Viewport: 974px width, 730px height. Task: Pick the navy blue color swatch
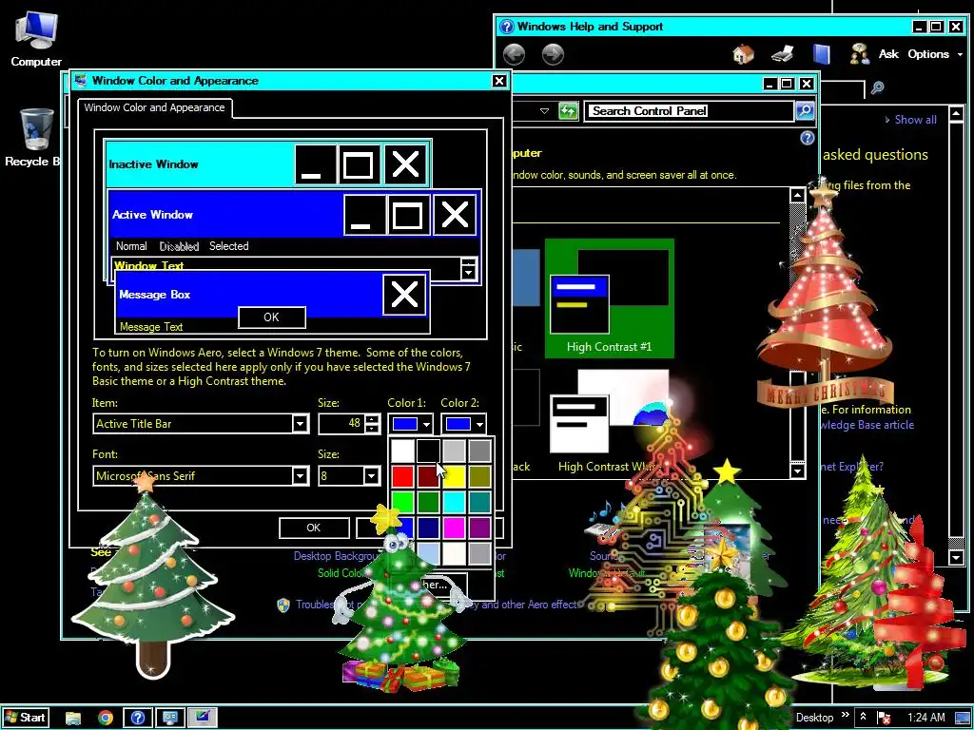pyautogui.click(x=428, y=528)
